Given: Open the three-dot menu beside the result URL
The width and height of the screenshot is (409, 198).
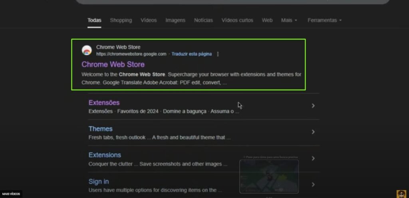Looking at the screenshot, I should [x=218, y=54].
